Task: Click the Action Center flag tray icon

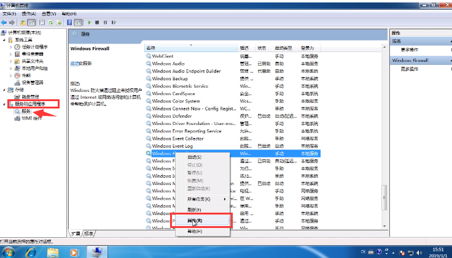Action: pos(402,253)
